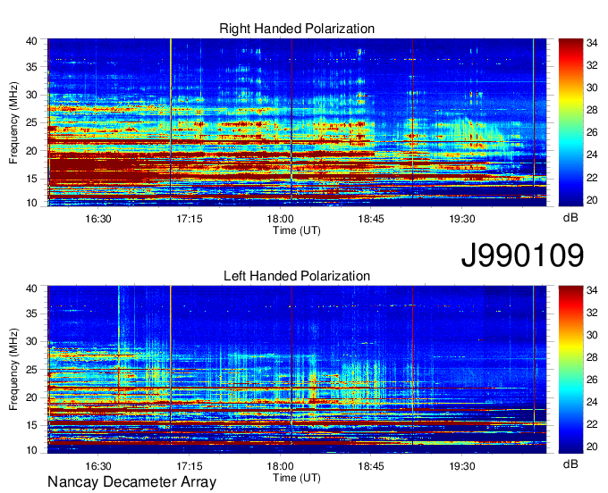The image size is (608, 493).
Task: Click the 30 label on lower color bar
Action: (592, 335)
